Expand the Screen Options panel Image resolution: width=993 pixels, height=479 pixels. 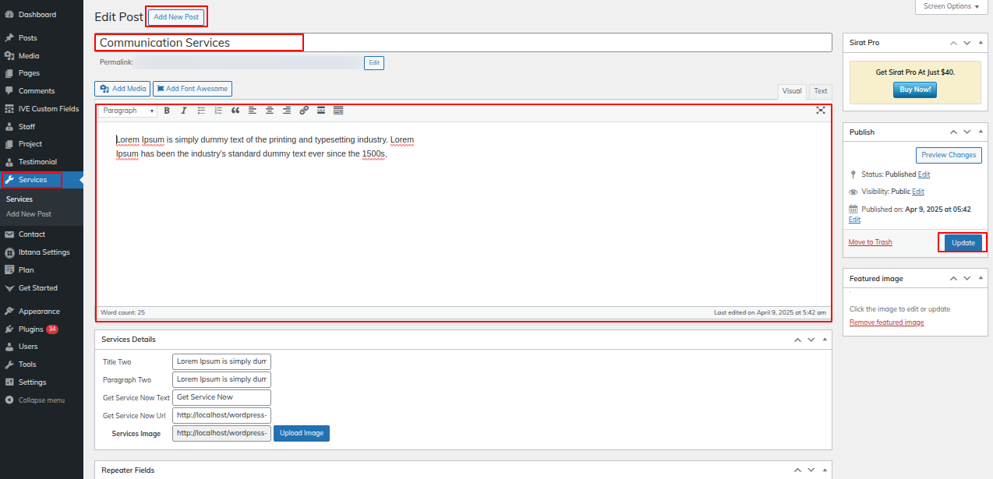(x=952, y=6)
